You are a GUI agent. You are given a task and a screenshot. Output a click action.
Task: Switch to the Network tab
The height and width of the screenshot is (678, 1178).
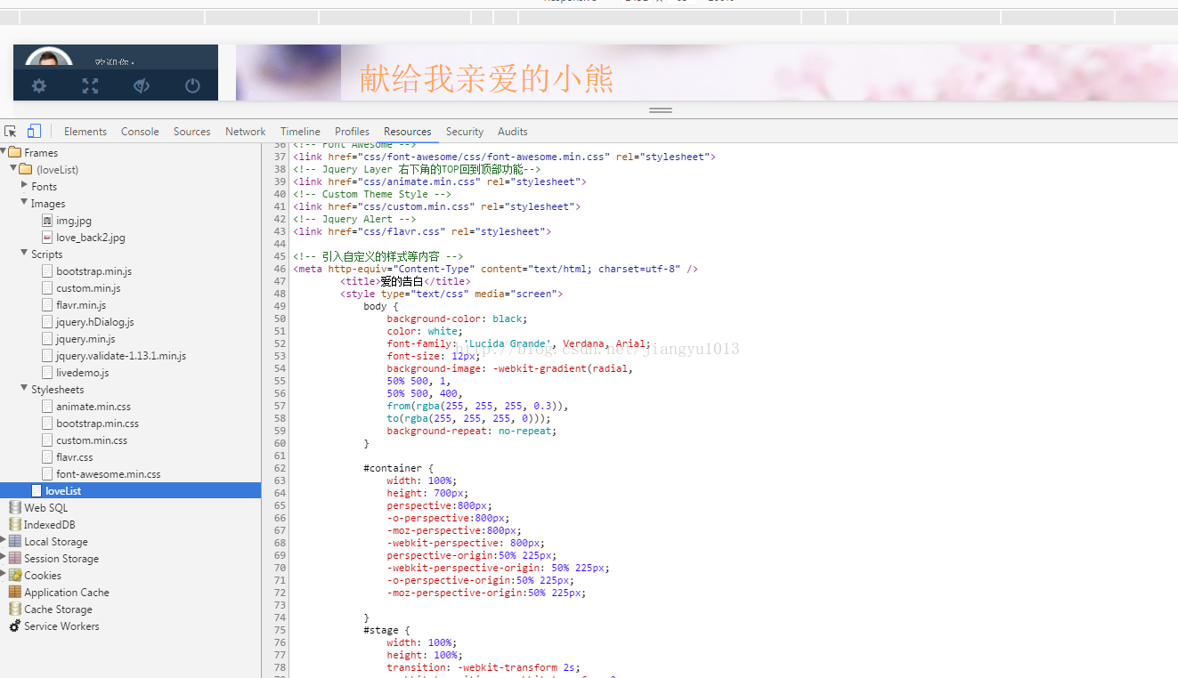[246, 131]
